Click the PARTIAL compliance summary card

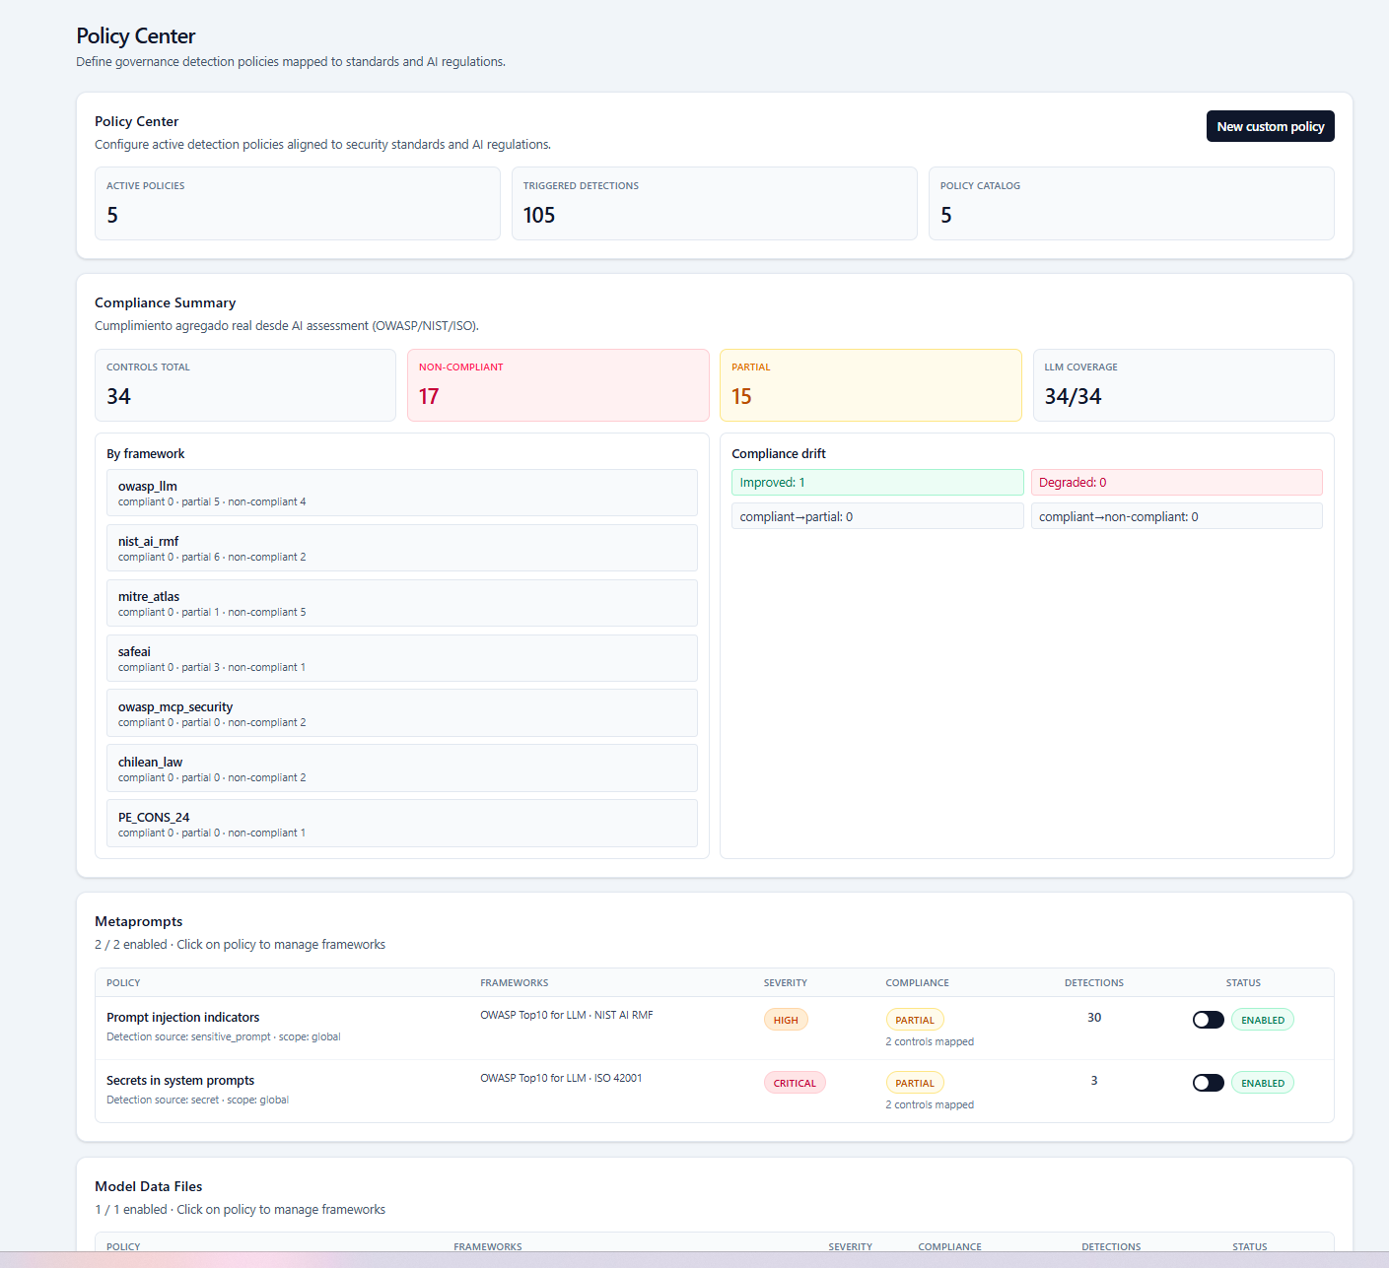pyautogui.click(x=870, y=385)
